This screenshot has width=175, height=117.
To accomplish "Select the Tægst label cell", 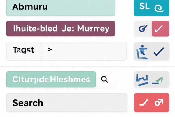I will pyautogui.click(x=23, y=50).
